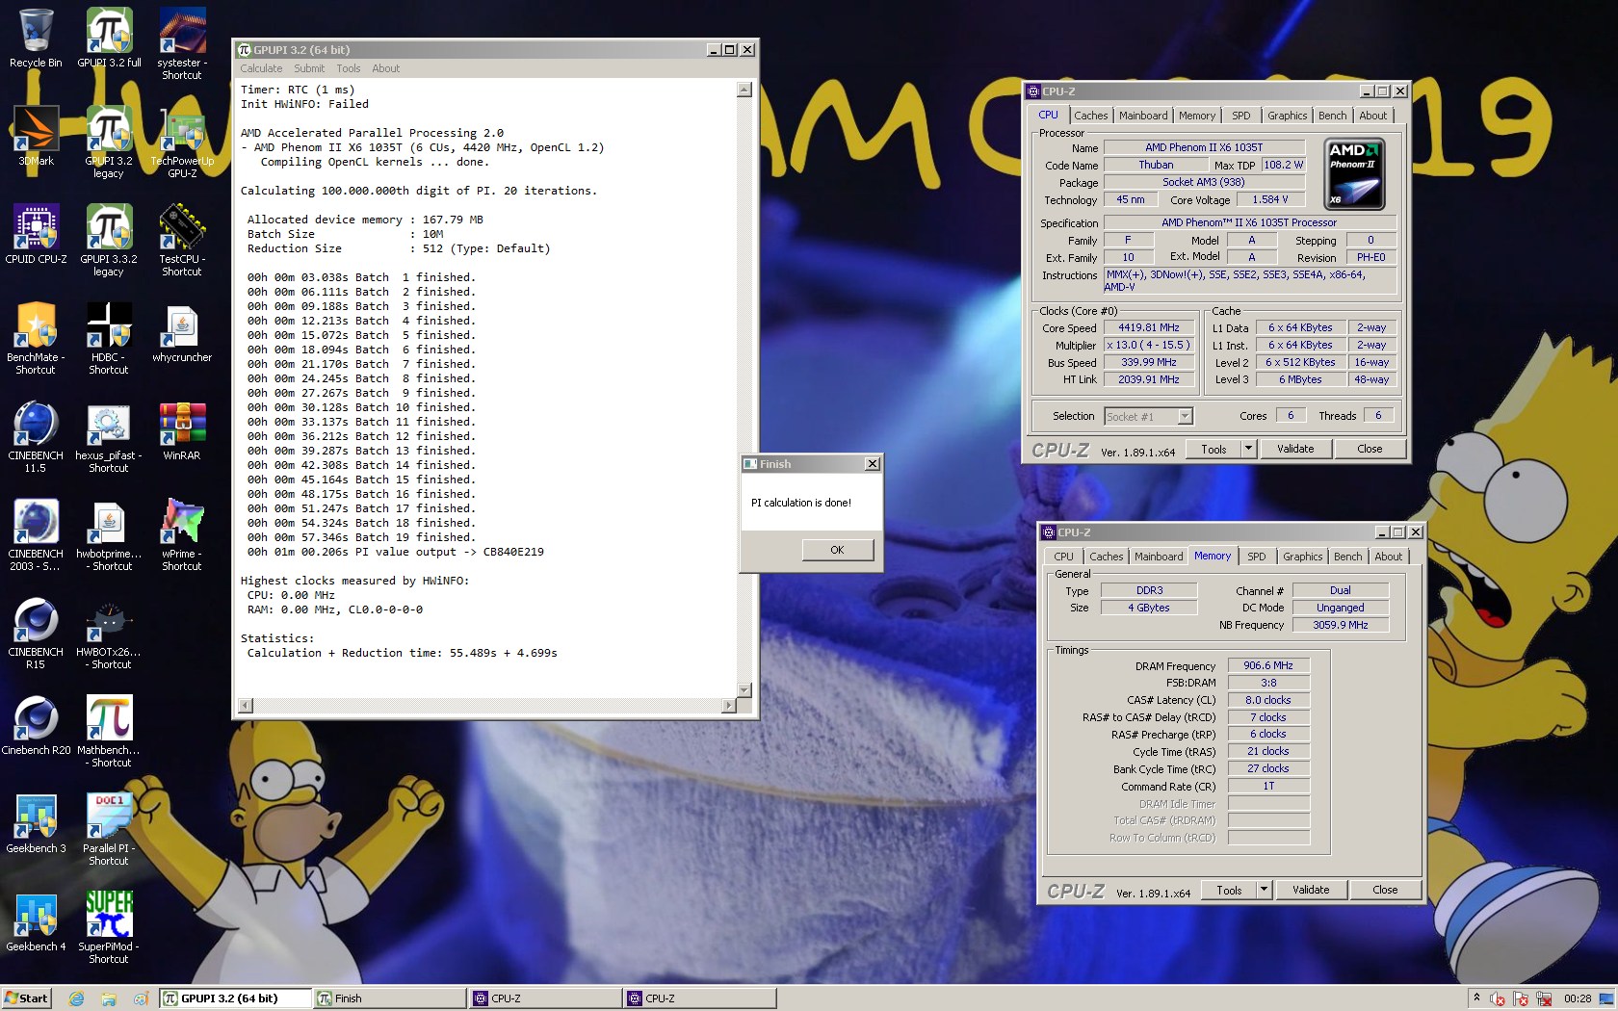Switch to Graphics tab in lower CPU-Z
1618x1011 pixels.
1302,557
